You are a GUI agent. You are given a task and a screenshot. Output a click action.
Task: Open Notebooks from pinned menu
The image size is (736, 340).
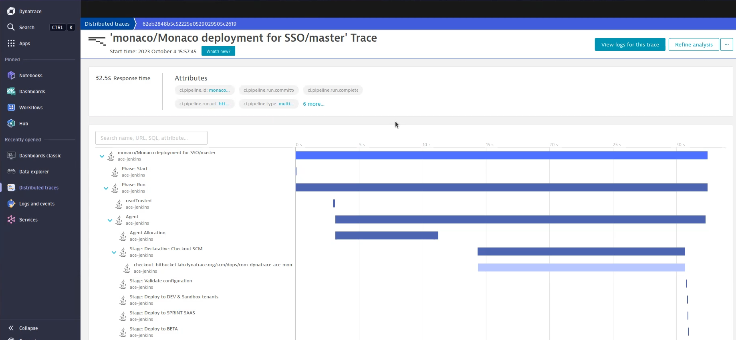(31, 76)
